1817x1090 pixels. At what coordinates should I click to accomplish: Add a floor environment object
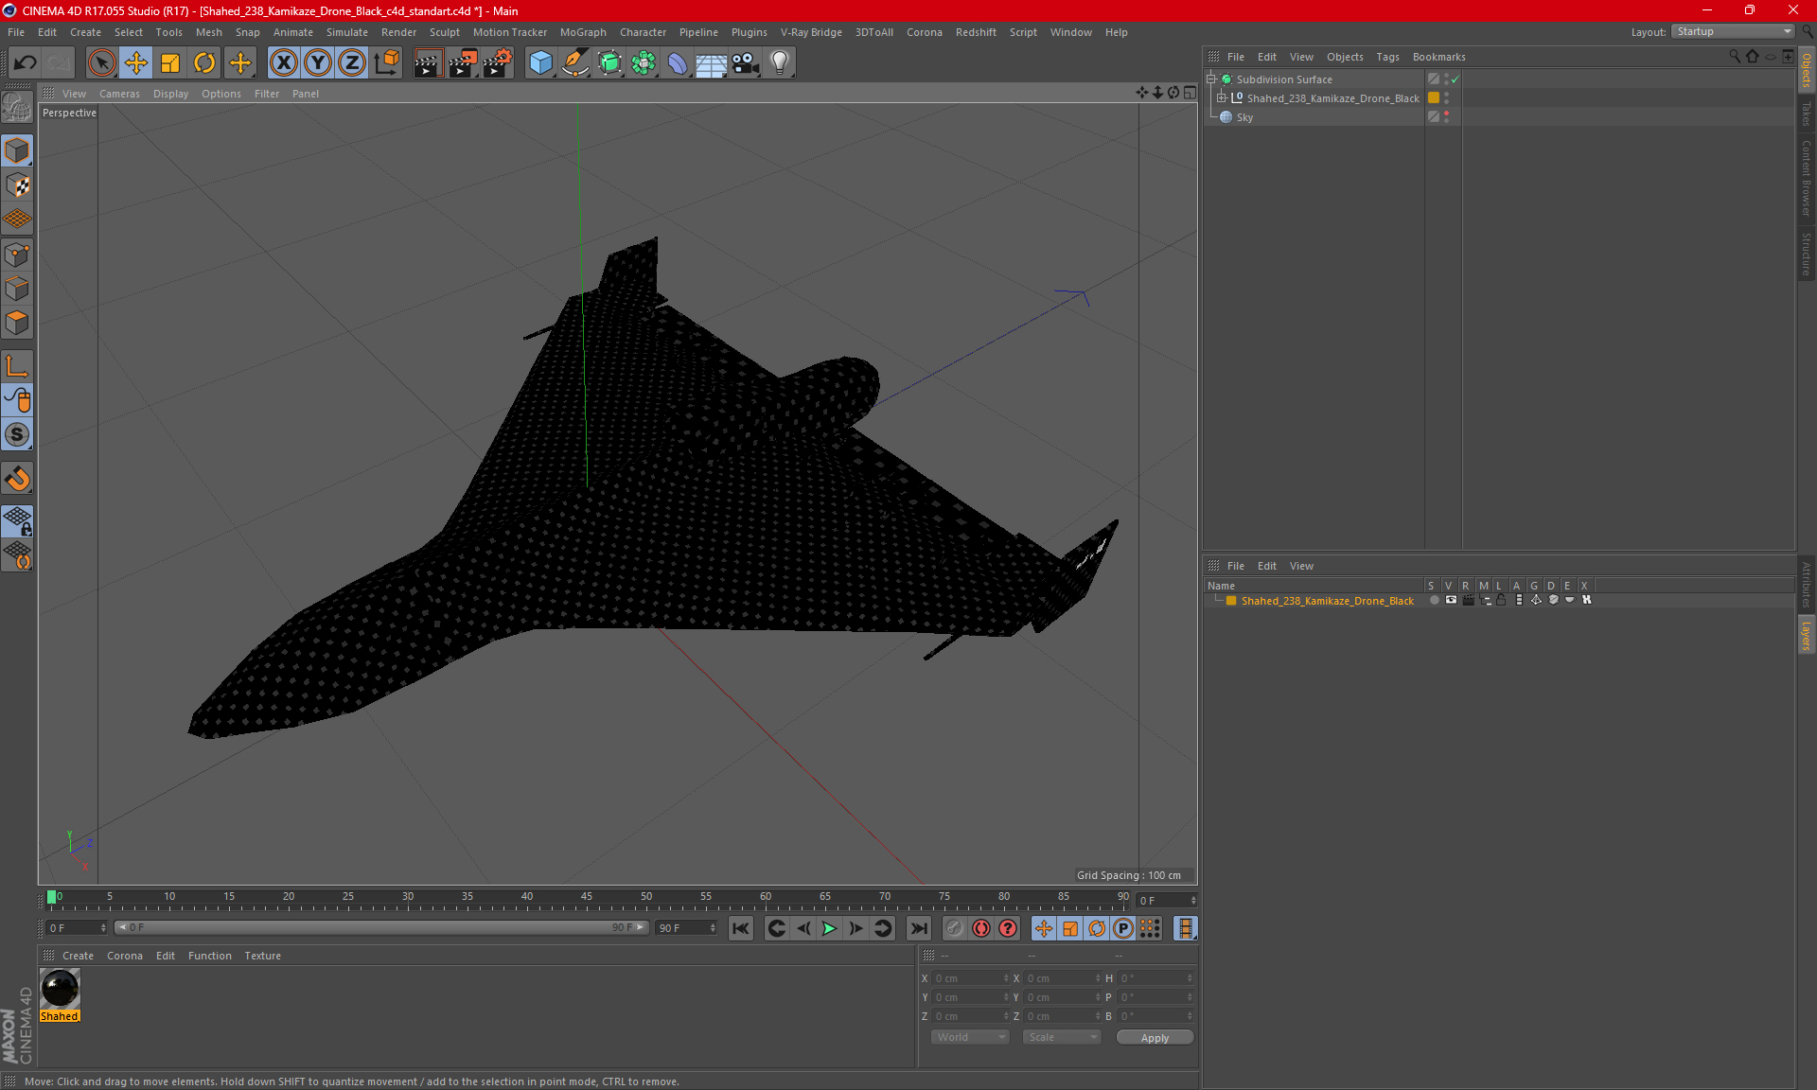[x=712, y=63]
